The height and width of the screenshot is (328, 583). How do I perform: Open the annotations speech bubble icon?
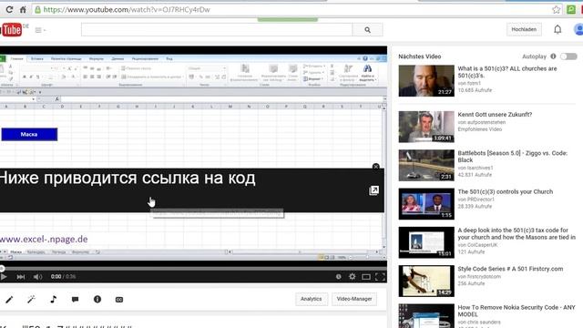pyautogui.click(x=75, y=300)
